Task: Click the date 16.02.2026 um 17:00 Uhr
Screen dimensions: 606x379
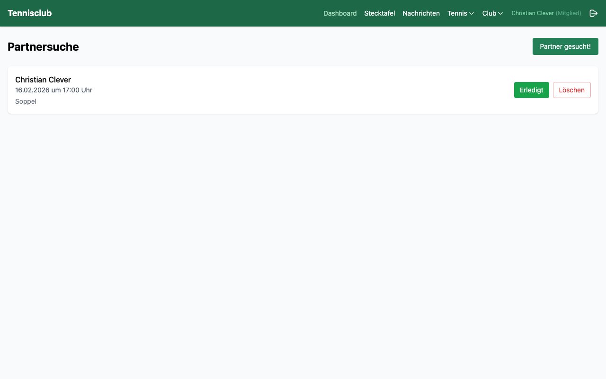Action: tap(53, 90)
